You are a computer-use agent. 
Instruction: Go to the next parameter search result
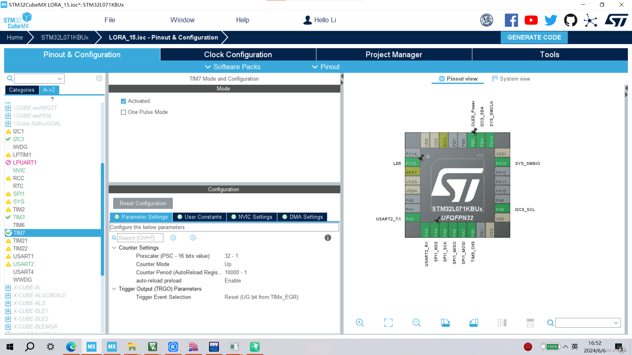(193, 238)
